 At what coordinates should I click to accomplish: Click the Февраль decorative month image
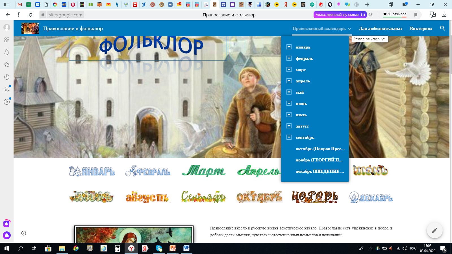[x=148, y=171]
